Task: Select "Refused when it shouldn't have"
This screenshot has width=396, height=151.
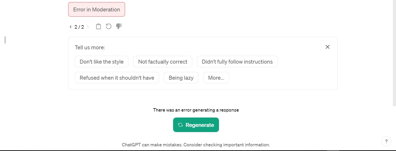Action: coord(117,78)
